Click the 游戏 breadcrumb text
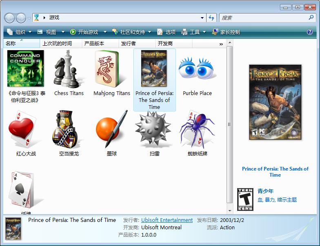320x246 pixels. pos(54,18)
